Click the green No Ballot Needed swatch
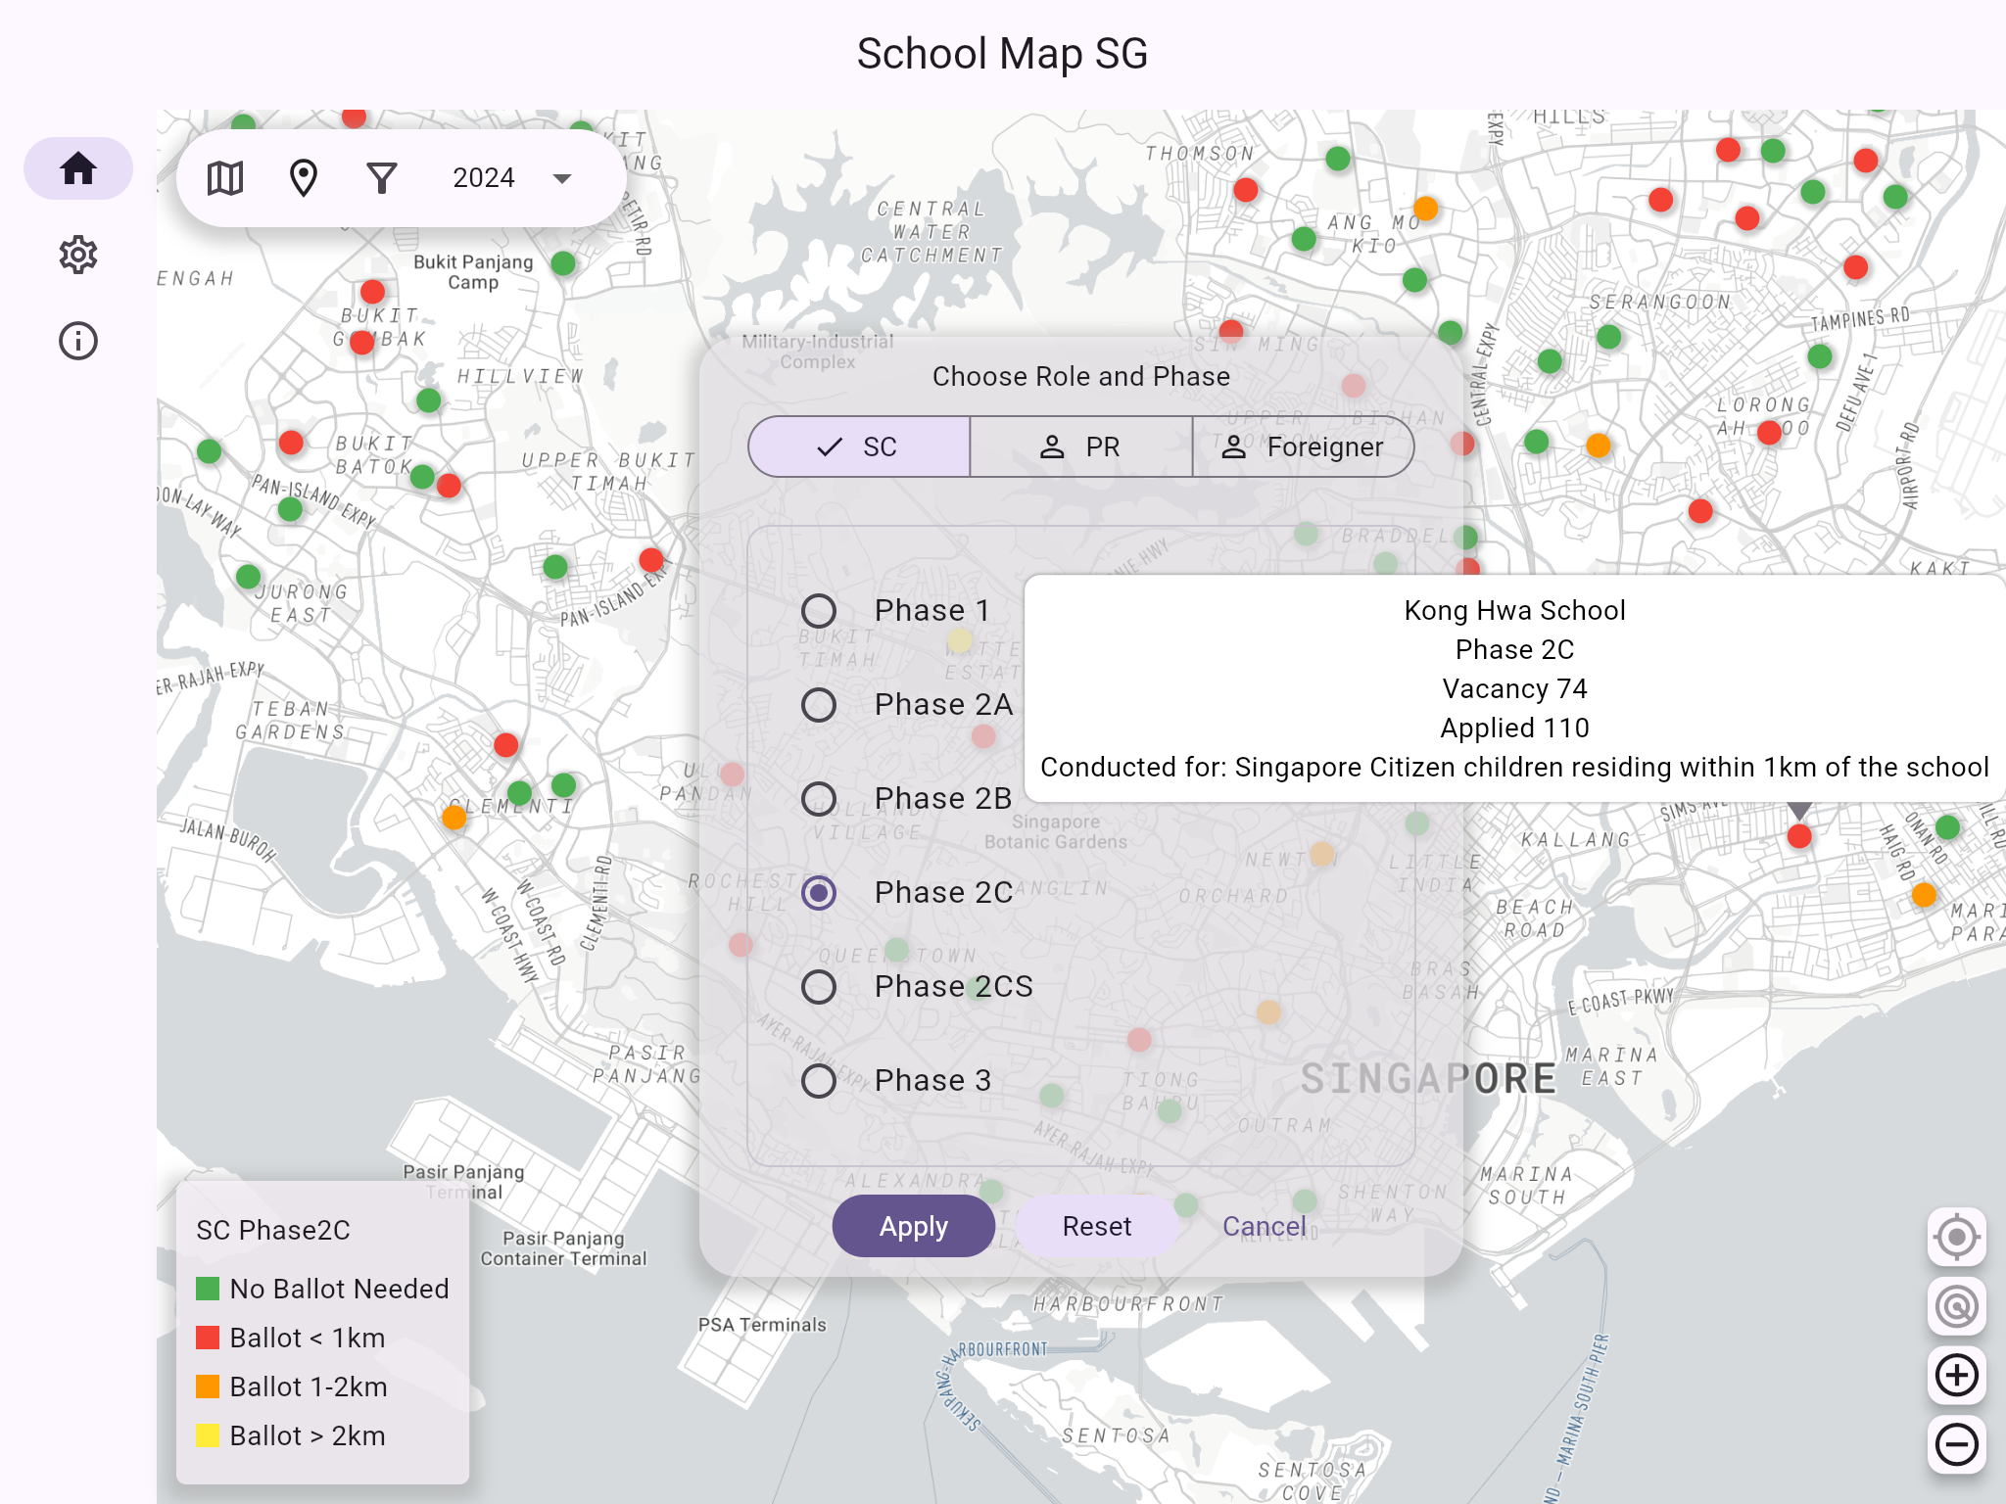Image resolution: width=2006 pixels, height=1504 pixels. [x=208, y=1289]
